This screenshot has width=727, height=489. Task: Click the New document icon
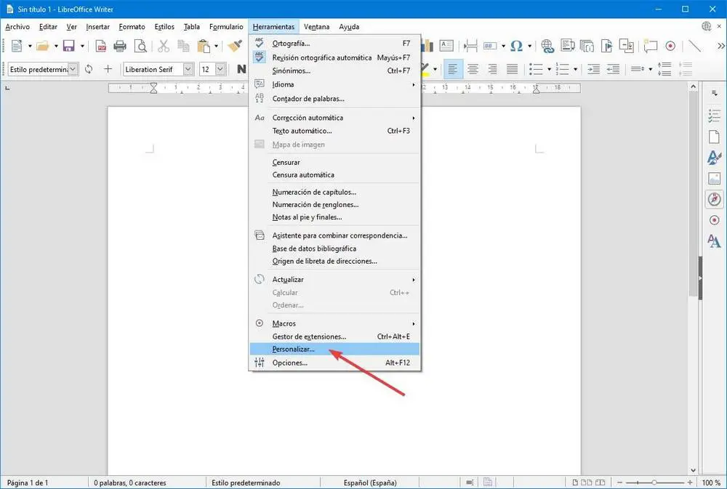tap(17, 46)
